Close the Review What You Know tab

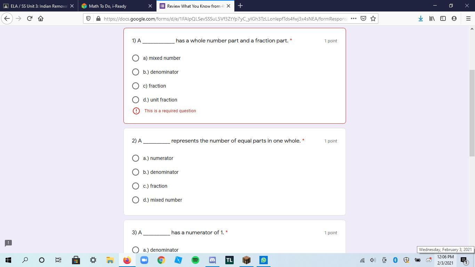click(x=228, y=6)
